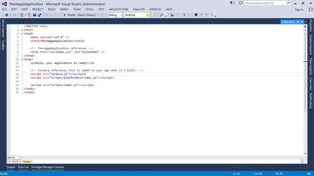Click the Save icon in toolbar
Image resolution: width=314 pixels, height=176 pixels.
[x=35, y=15]
